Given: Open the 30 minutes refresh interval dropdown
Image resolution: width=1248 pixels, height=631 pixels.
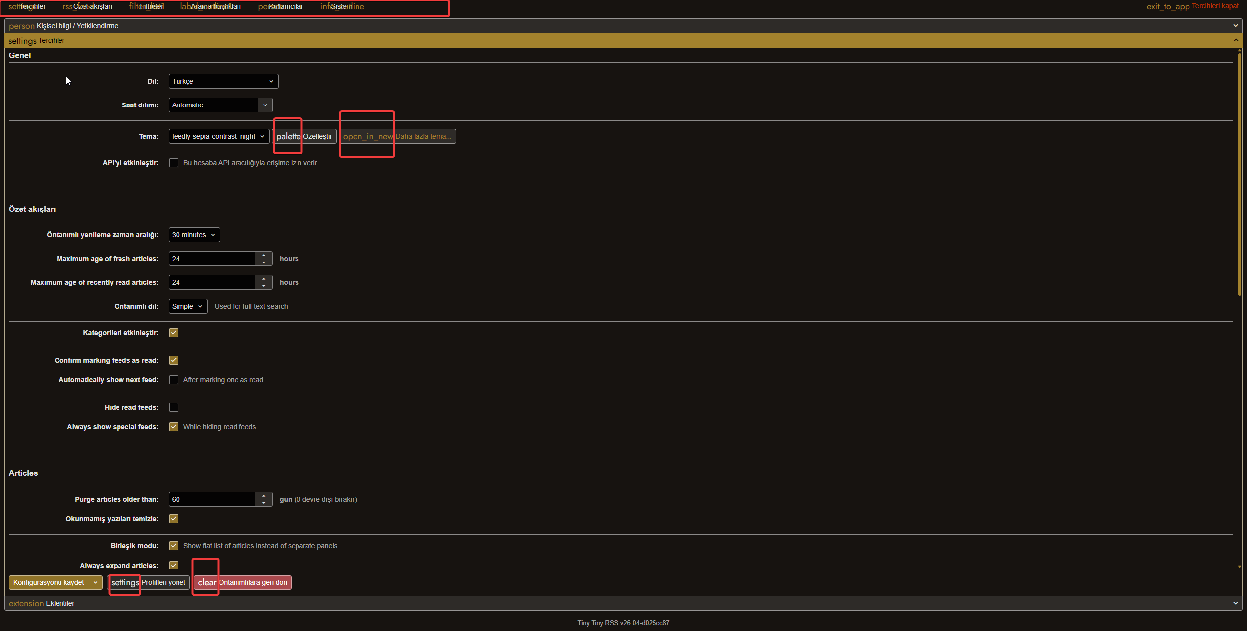Looking at the screenshot, I should tap(194, 235).
